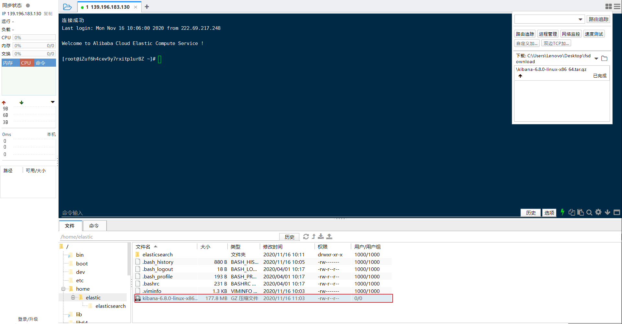The width and height of the screenshot is (622, 324).
Task: Click the 命令输入 command input field
Action: [290, 213]
